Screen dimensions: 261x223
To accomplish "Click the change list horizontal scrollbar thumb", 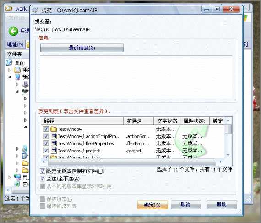I will tap(132, 162).
